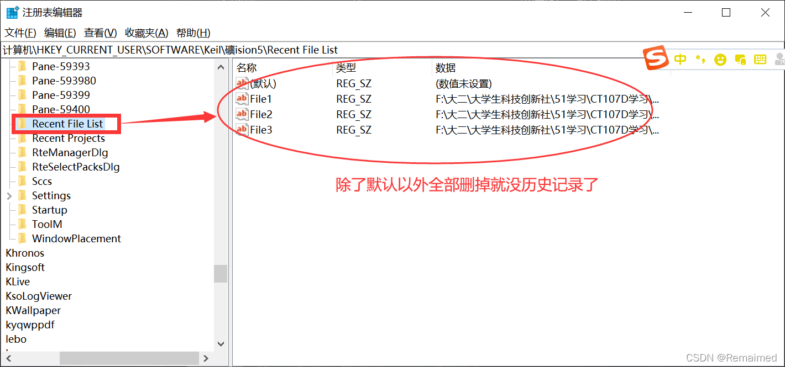785x367 pixels.
Task: Select the File3 value name
Action: coord(261,130)
